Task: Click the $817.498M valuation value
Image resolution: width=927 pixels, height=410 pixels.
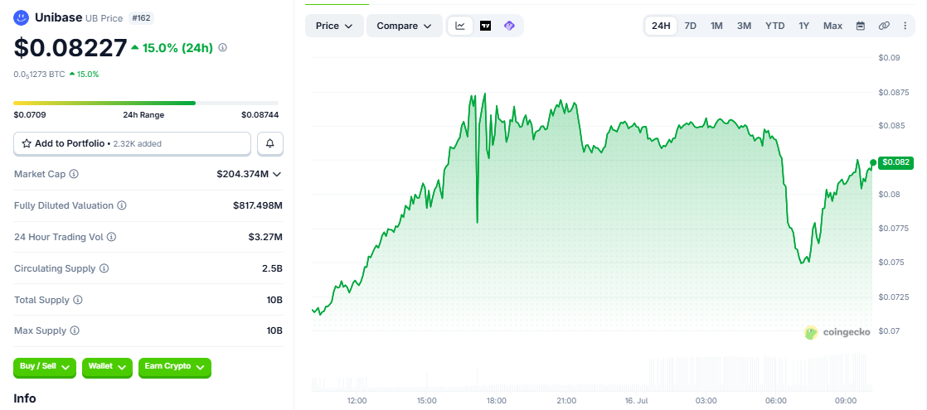Action: (258, 205)
